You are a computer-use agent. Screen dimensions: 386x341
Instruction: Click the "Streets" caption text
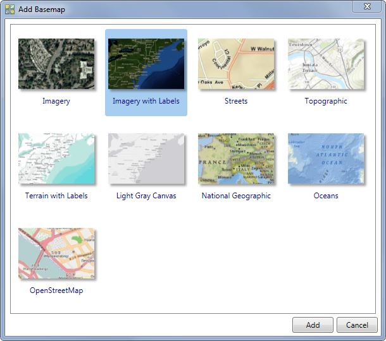pos(236,101)
